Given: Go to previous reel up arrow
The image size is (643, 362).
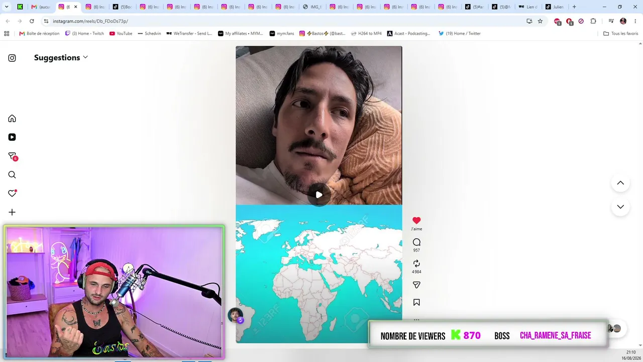Looking at the screenshot, I should click(x=620, y=183).
